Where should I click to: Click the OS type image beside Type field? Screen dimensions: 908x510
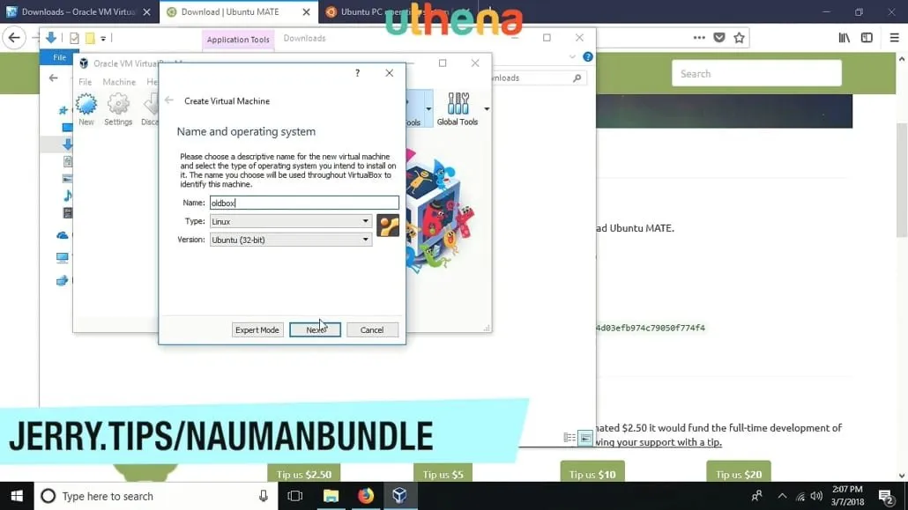388,225
